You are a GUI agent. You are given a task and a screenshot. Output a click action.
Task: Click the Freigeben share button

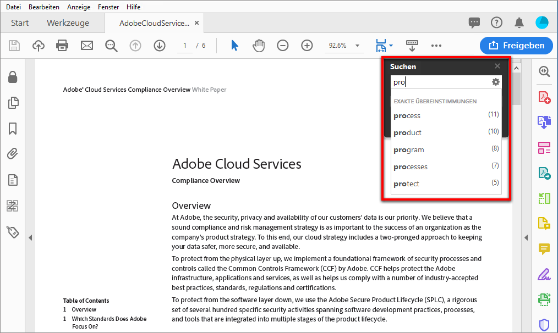[516, 46]
